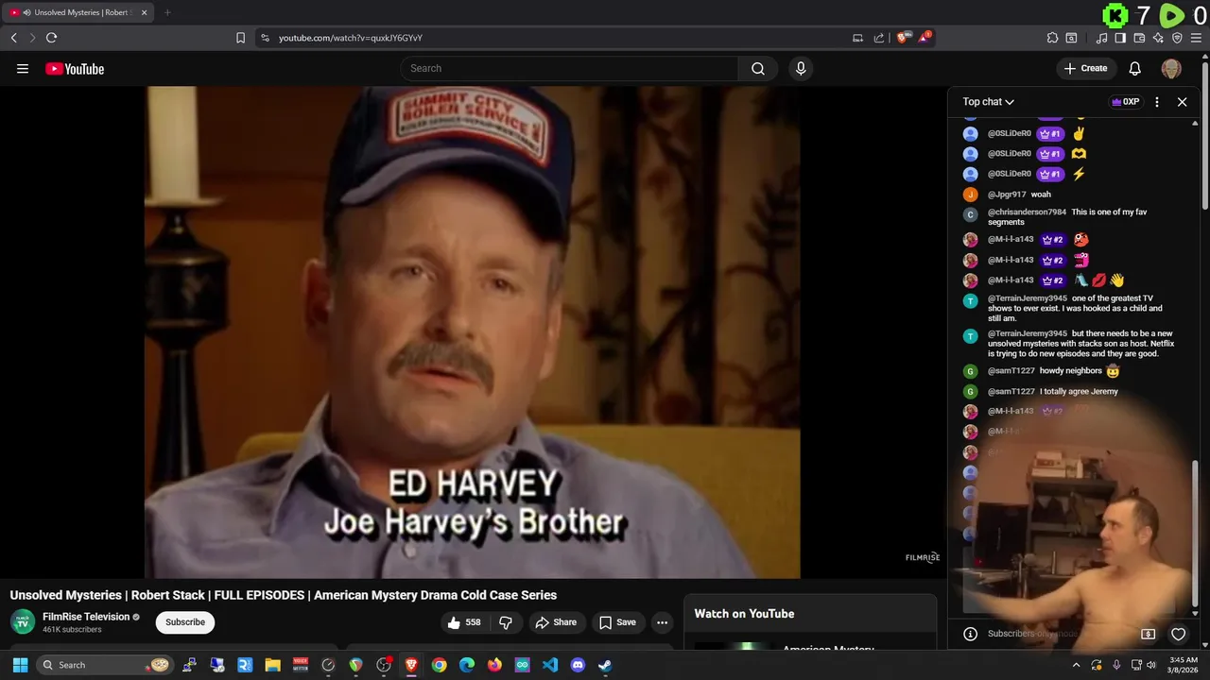The image size is (1210, 680).
Task: Open the FilmRise Television channel link
Action: click(86, 617)
